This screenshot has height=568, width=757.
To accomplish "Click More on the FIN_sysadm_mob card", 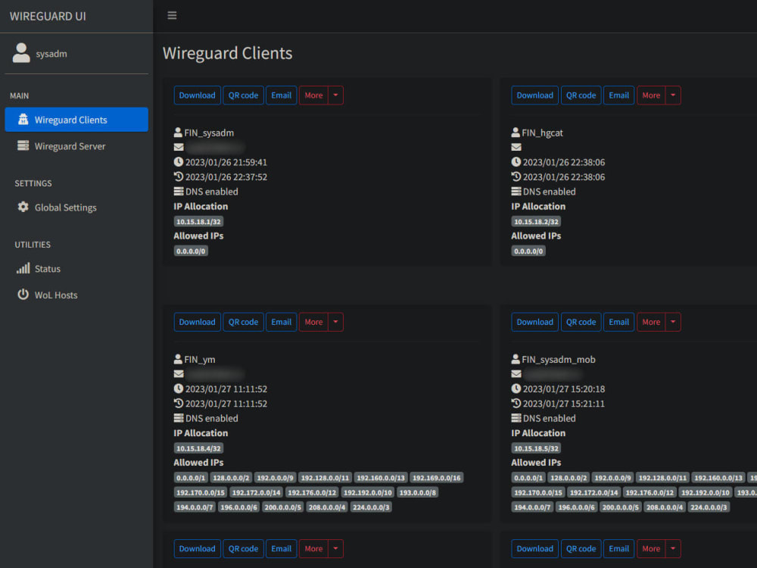I will pyautogui.click(x=651, y=322).
